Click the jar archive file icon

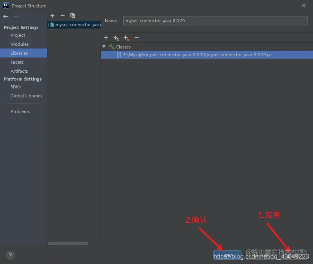(x=119, y=55)
